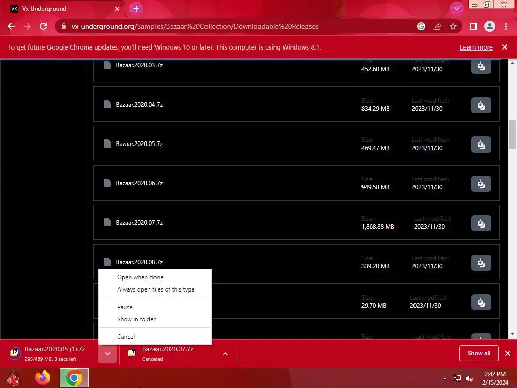Image resolution: width=517 pixels, height=388 pixels.
Task: Choose Always open files of this type
Action: [x=155, y=289]
